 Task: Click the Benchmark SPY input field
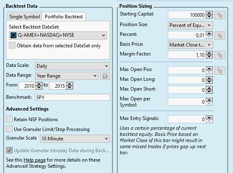click(x=73, y=98)
